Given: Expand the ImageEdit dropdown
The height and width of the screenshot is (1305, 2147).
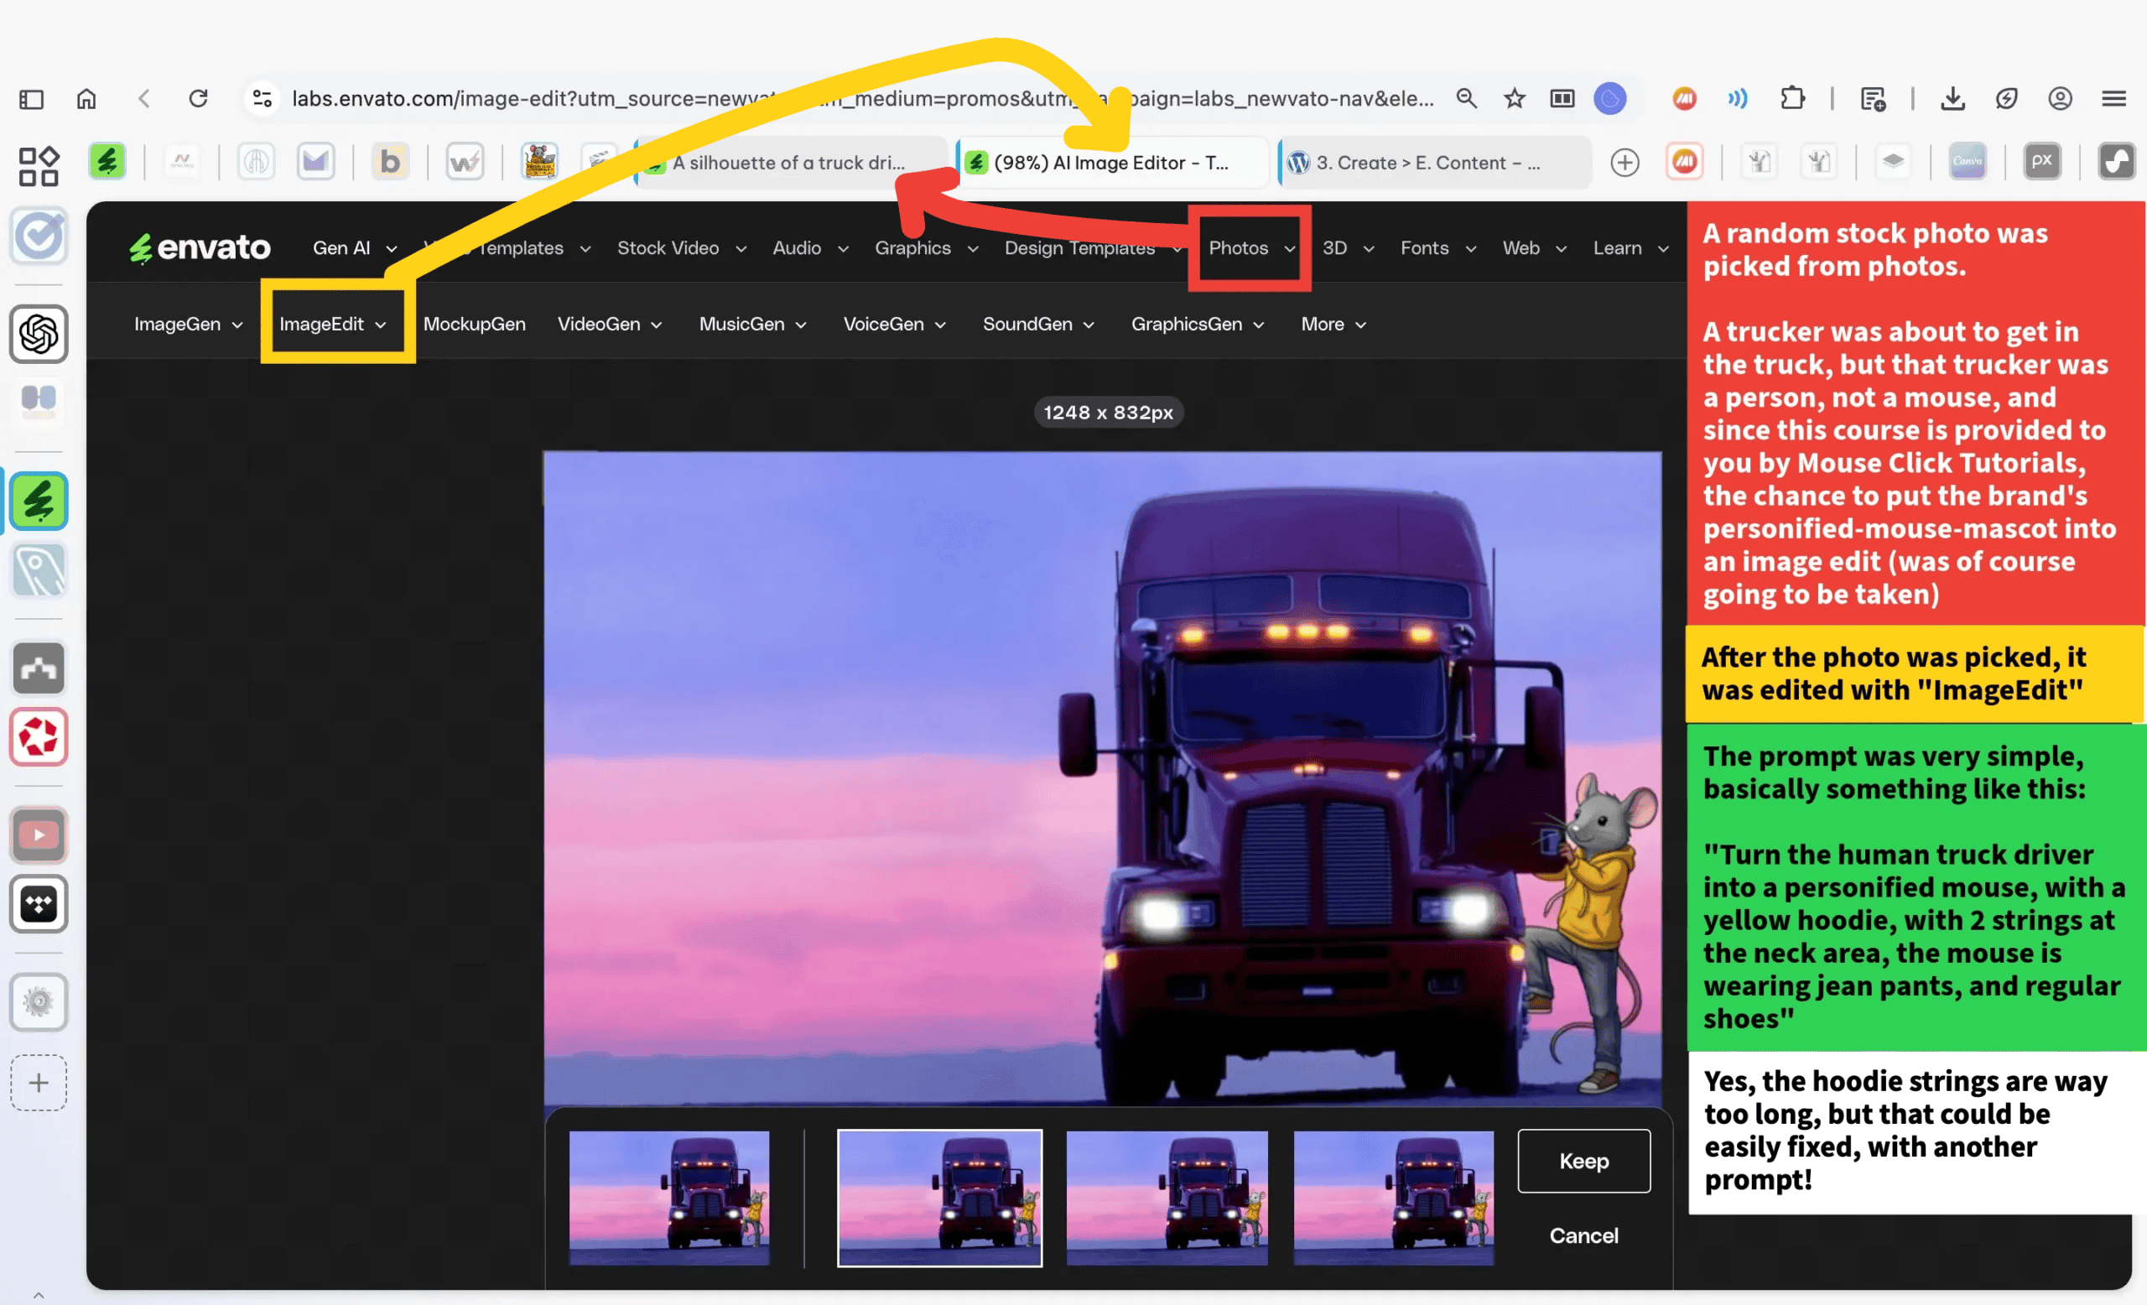Looking at the screenshot, I should click(x=333, y=324).
